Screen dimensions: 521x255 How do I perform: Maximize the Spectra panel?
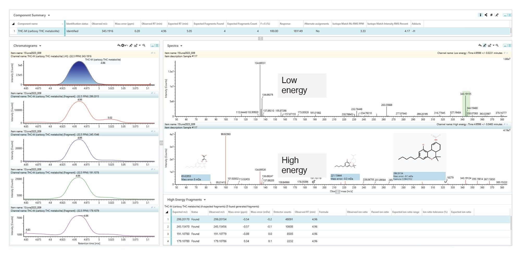coord(510,46)
